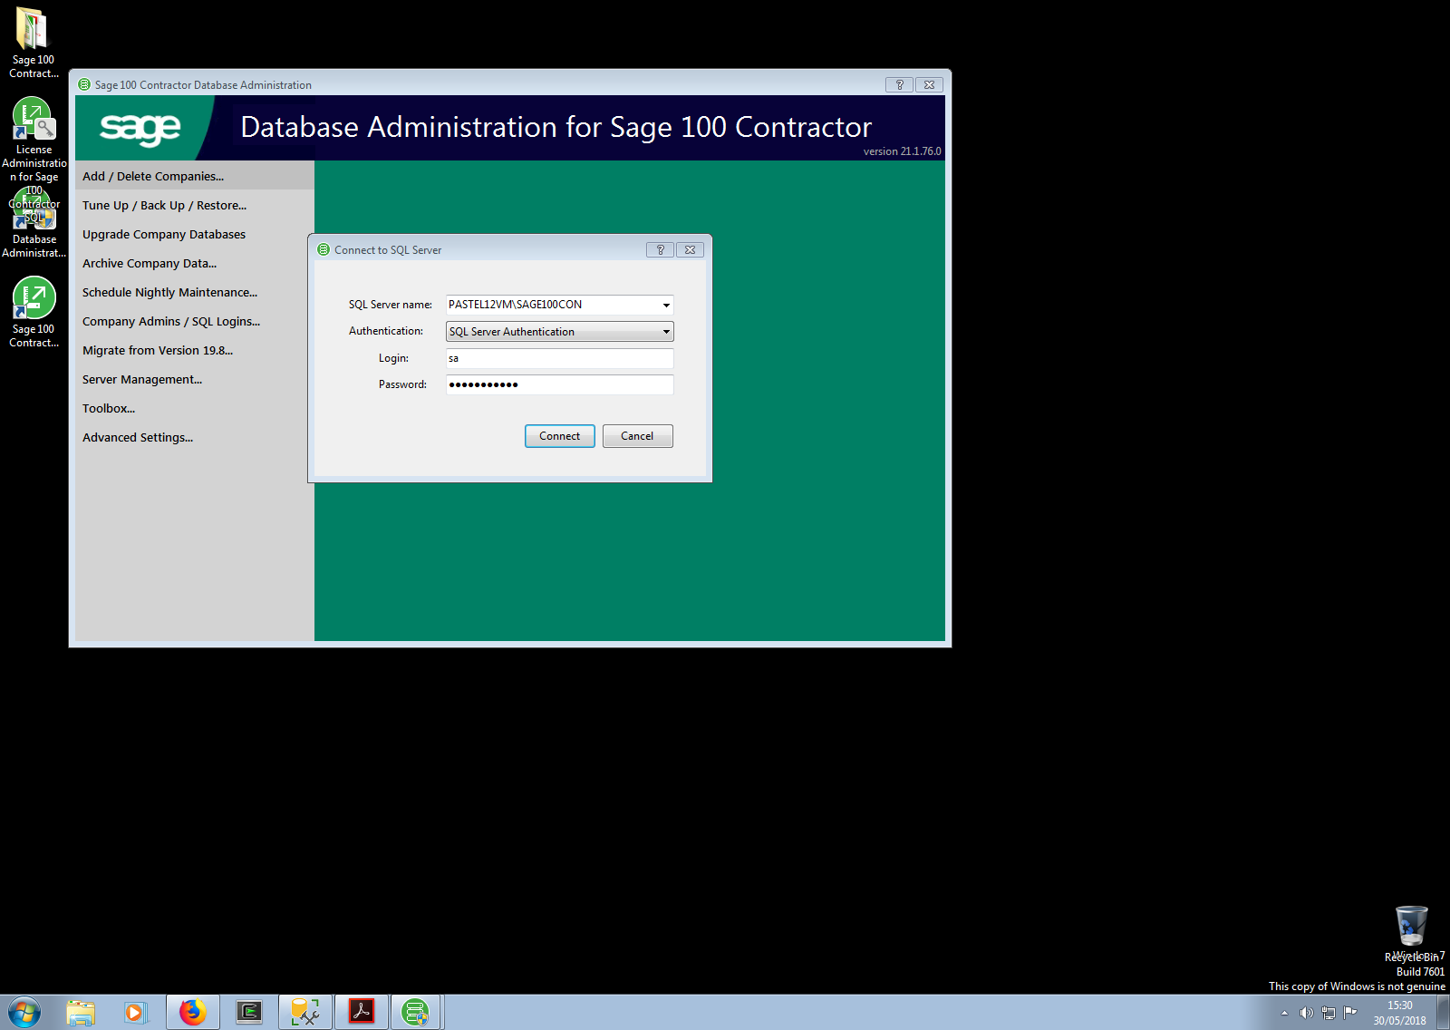1450x1030 pixels.
Task: Open Schedule Nightly Maintenance
Action: [195, 292]
